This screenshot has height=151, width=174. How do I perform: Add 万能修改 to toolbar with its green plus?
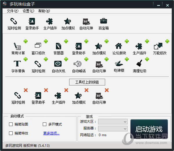point(167,41)
